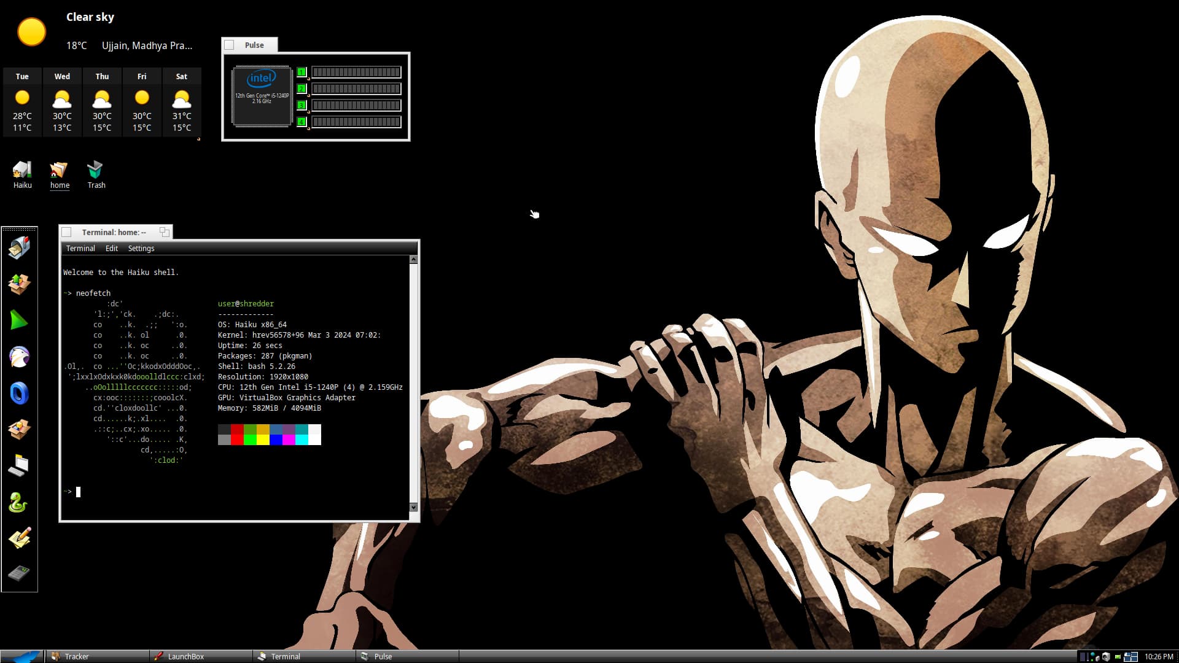Open the Deskbar leaf menu

pos(22,656)
